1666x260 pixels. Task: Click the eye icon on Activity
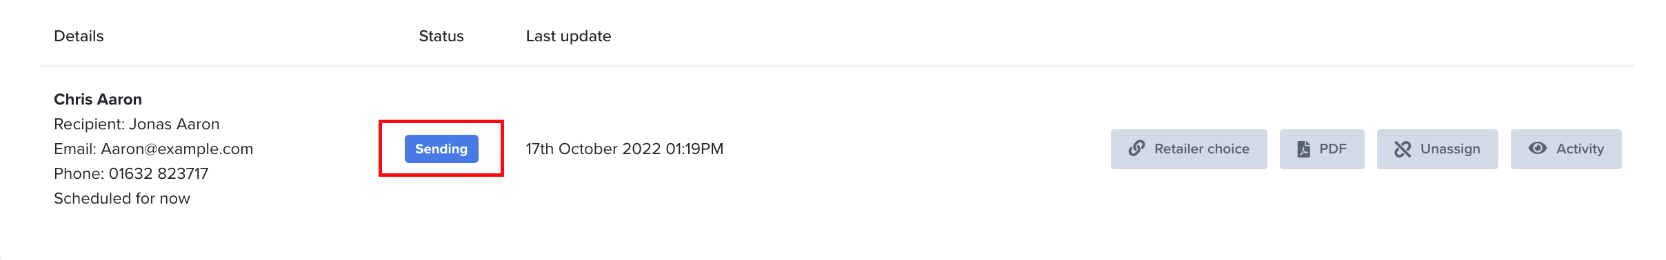1538,149
